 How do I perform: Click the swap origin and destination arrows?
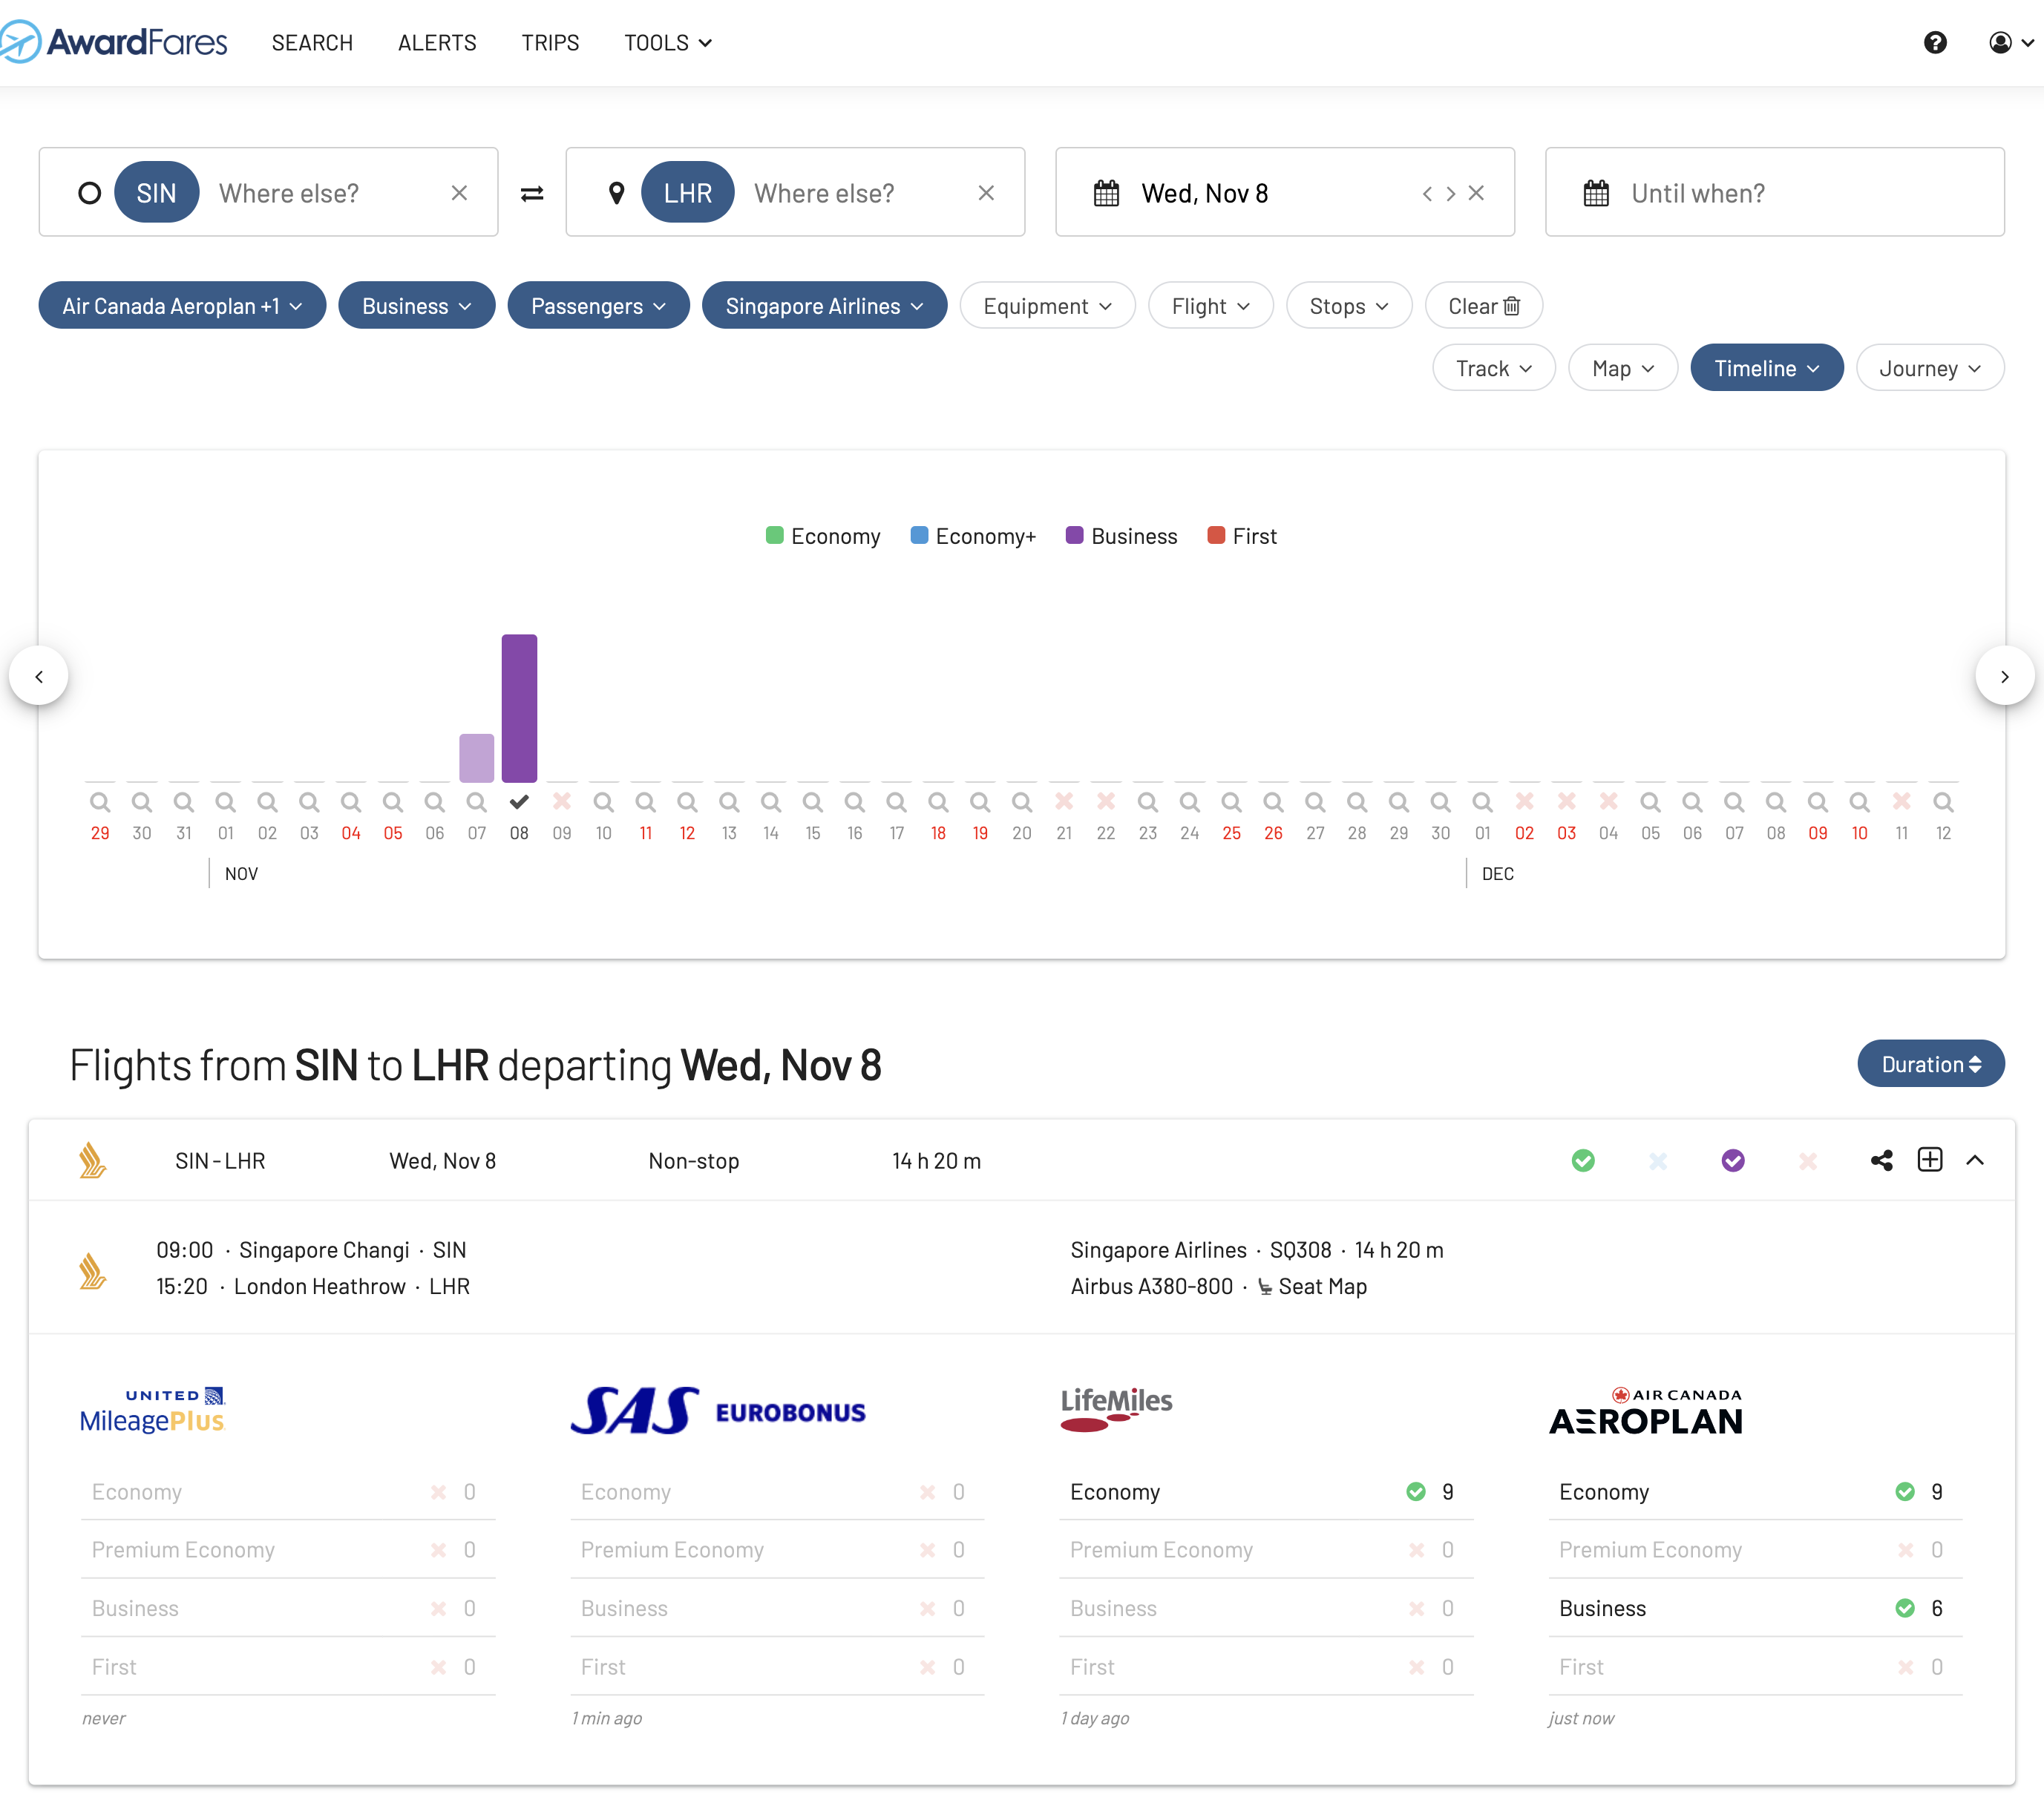532,193
